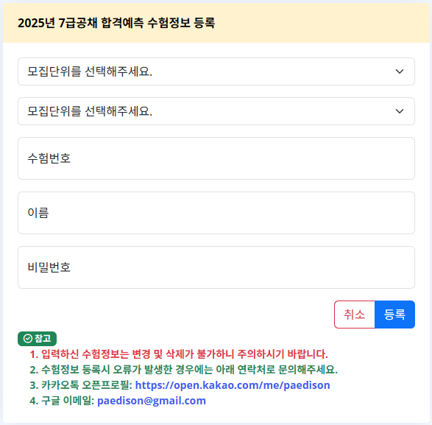
Task: Click the check-circle icon in the 참고 badge
Action: point(28,338)
